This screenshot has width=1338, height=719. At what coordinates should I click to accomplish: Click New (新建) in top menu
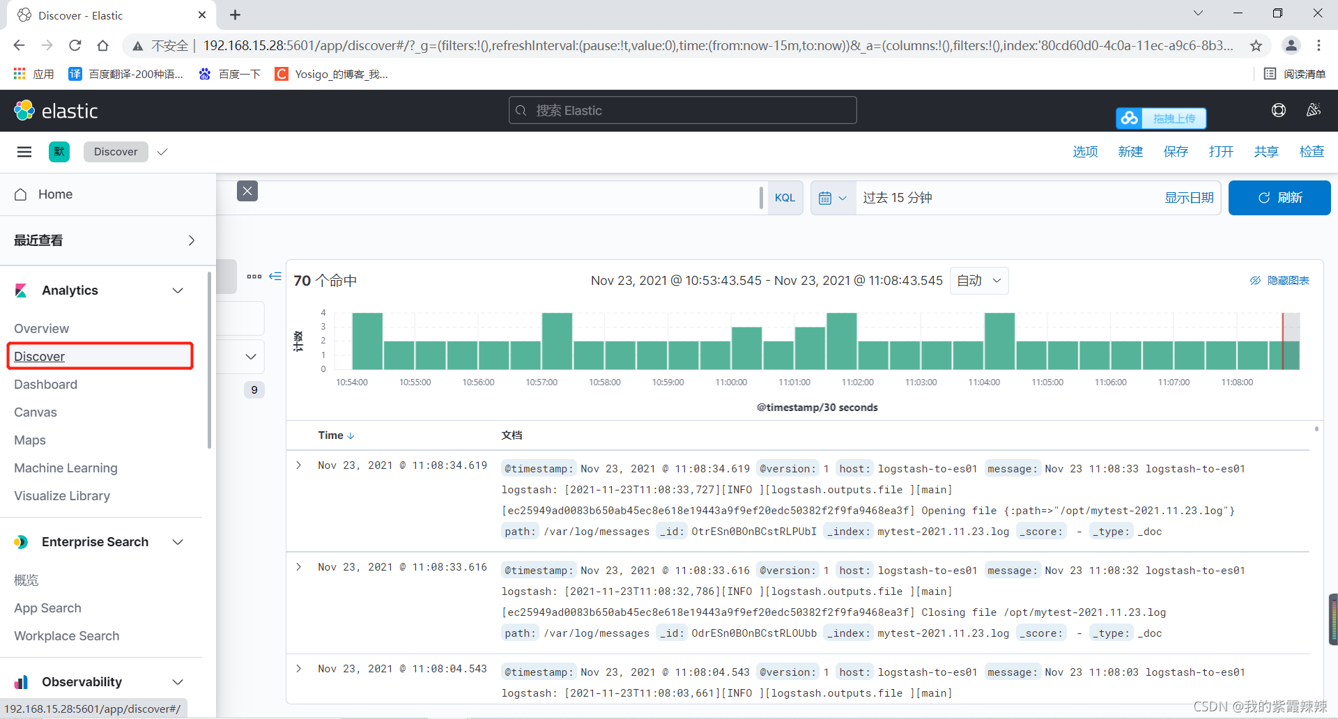pyautogui.click(x=1130, y=152)
